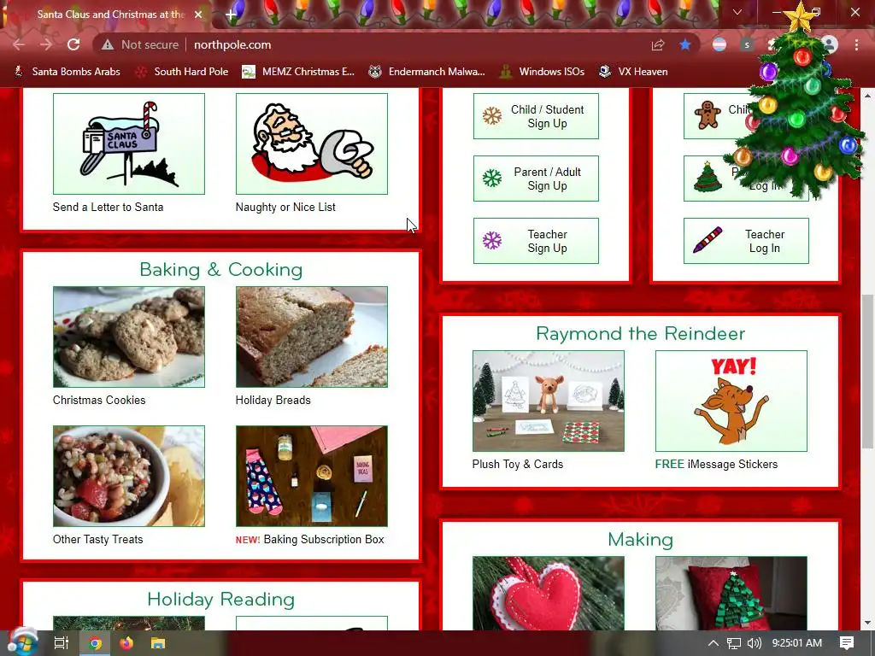Open File Explorer from the taskbar
The width and height of the screenshot is (875, 656).
pos(158,643)
